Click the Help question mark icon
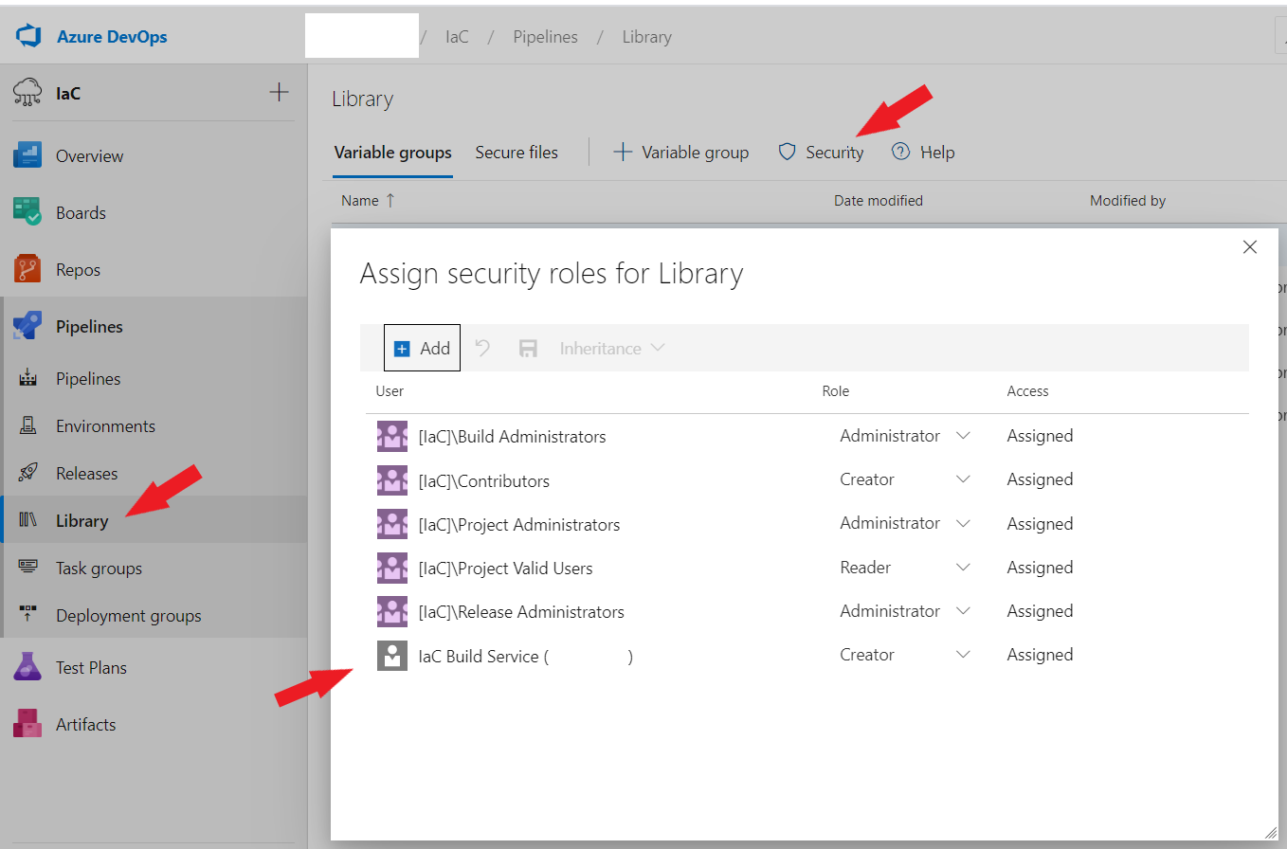The width and height of the screenshot is (1287, 849). click(900, 153)
